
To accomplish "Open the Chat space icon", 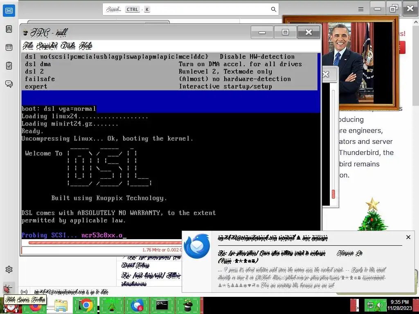I will pos(9,84).
